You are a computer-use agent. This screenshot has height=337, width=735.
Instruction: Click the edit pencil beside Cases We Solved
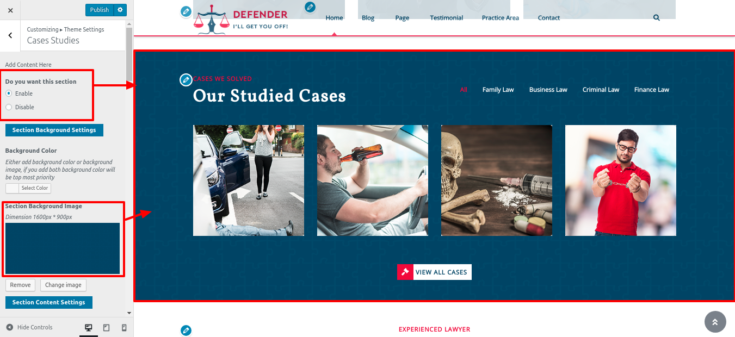(186, 80)
